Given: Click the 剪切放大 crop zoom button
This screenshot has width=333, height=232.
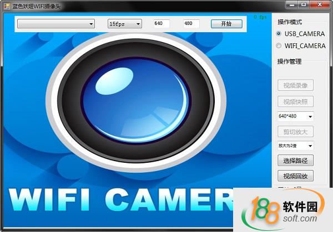Looking at the screenshot, I should click(x=295, y=132).
